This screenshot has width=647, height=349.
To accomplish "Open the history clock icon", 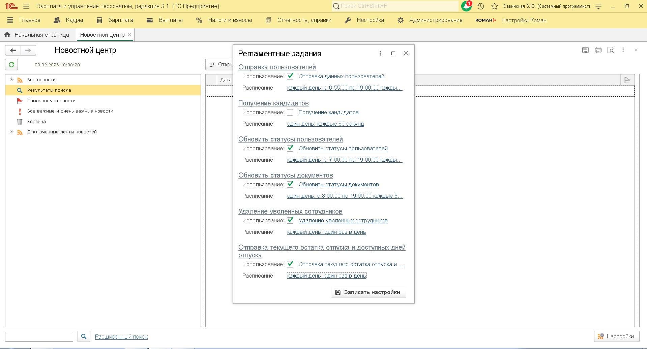I will pyautogui.click(x=481, y=6).
